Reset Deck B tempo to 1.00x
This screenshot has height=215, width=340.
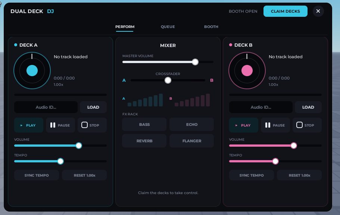pyautogui.click(x=299, y=175)
